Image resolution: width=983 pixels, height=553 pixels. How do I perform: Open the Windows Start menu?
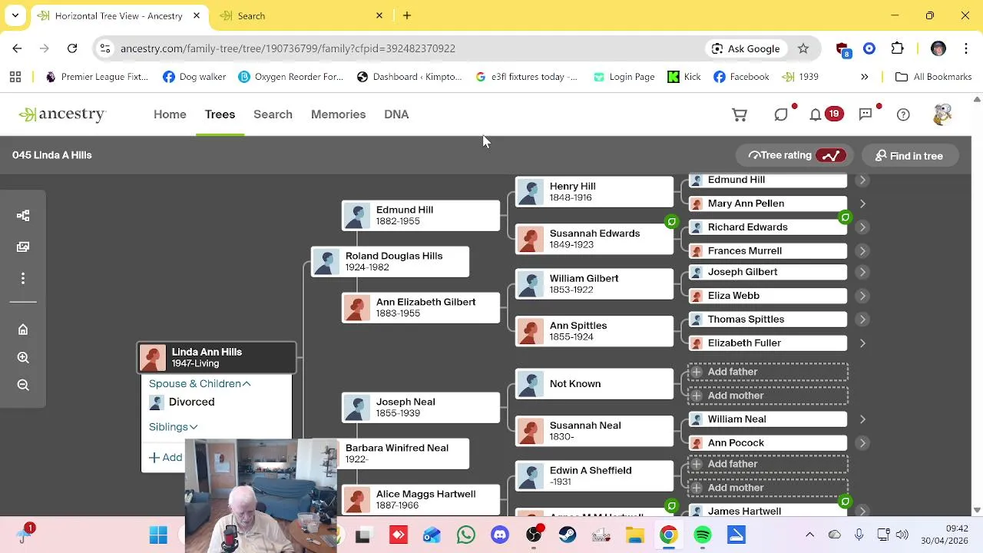[x=158, y=535]
